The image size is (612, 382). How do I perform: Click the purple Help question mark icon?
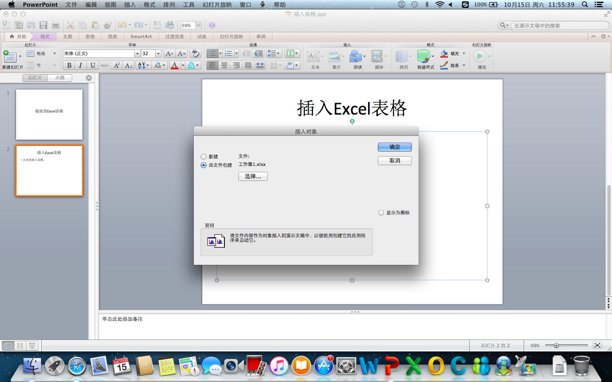tap(212, 25)
